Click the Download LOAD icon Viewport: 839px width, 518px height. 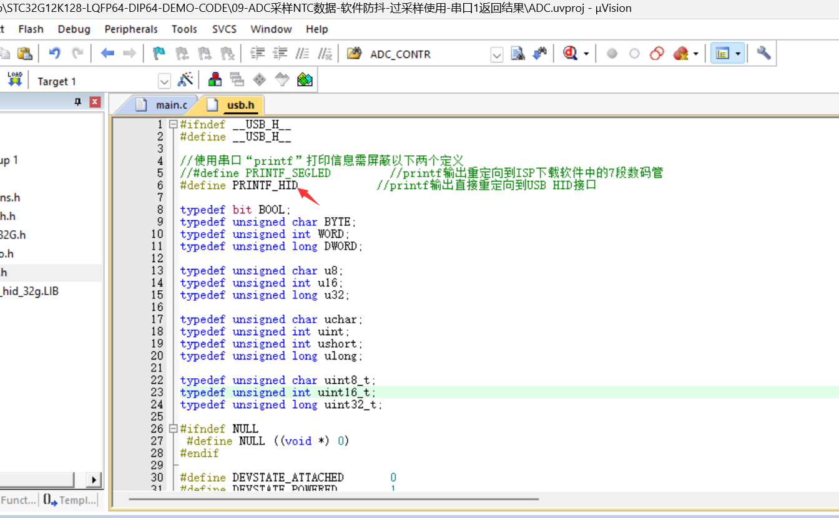pos(14,80)
